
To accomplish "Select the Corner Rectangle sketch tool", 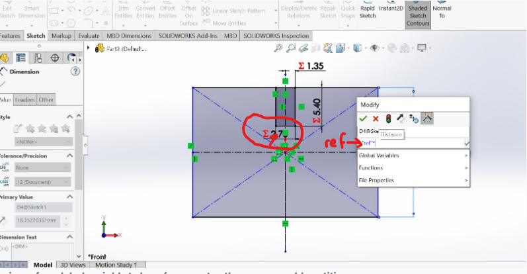I will [54, 11].
